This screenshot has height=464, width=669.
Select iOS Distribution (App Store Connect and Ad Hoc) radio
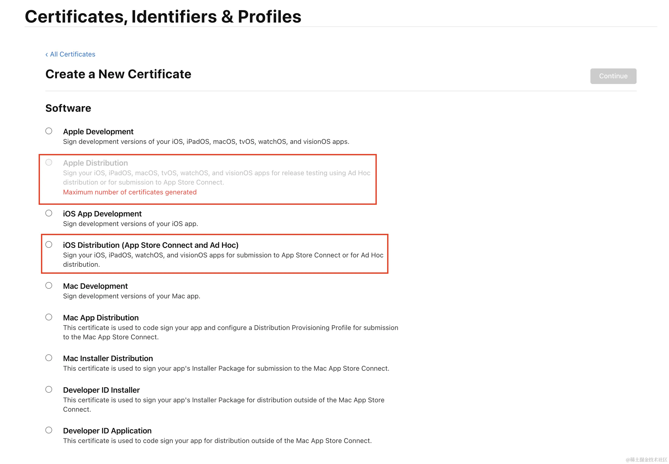click(49, 245)
